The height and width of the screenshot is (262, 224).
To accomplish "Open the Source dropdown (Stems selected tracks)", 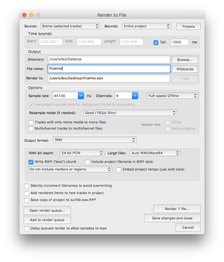I will 70,26.
